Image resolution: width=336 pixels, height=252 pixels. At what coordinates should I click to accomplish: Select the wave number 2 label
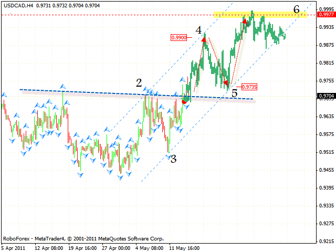(x=139, y=82)
